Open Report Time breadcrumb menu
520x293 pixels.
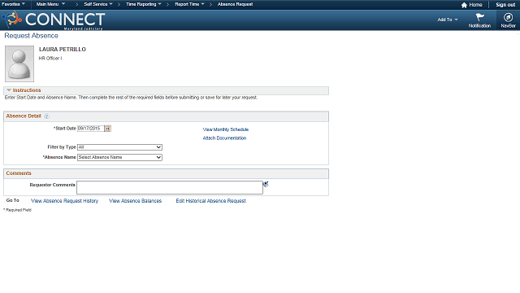[x=189, y=4]
